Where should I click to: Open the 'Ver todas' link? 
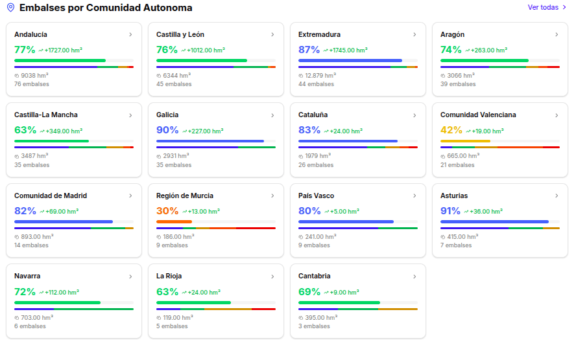[547, 8]
